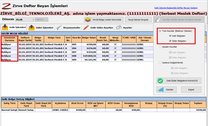208x126 pixels.
Task: Toggle Vergi Mükellefi checkbox in row 008
Action: point(115,56)
